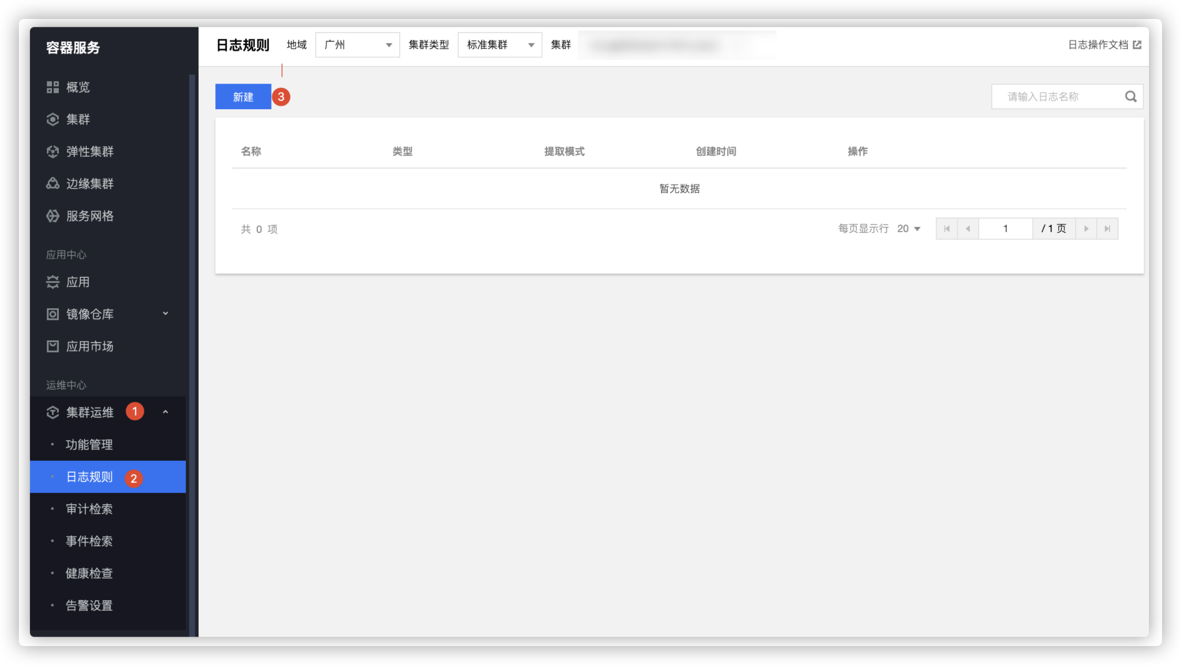Click the 镜像仓库 image registry icon

coord(53,314)
